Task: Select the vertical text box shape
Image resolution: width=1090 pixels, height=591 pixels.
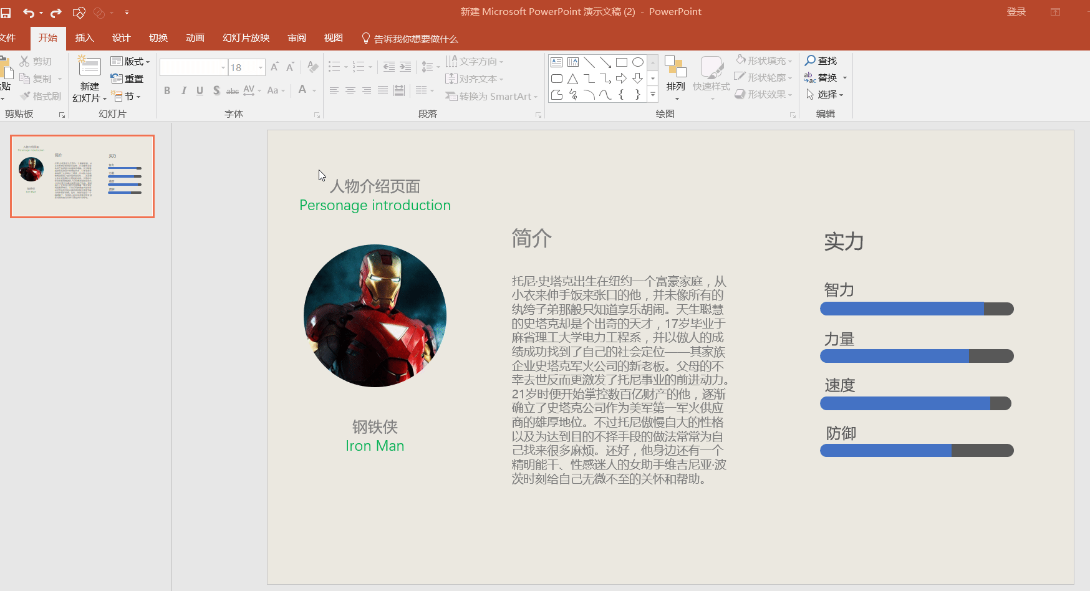Action: coord(573,62)
